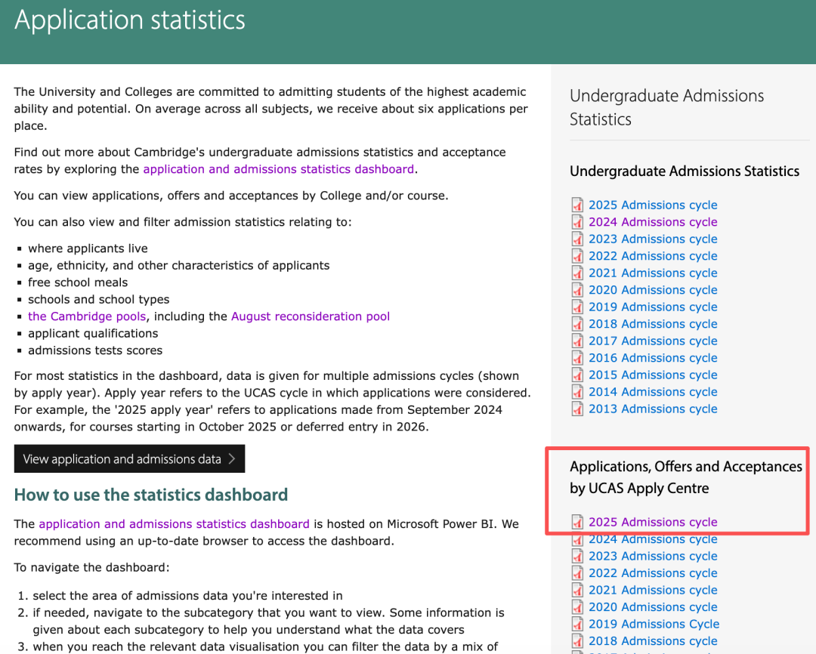Screen dimensions: 816x654
Task: Click PDF icon next to 2019 Admissions Cycle under UCAS Apply Centre
Action: coord(577,624)
